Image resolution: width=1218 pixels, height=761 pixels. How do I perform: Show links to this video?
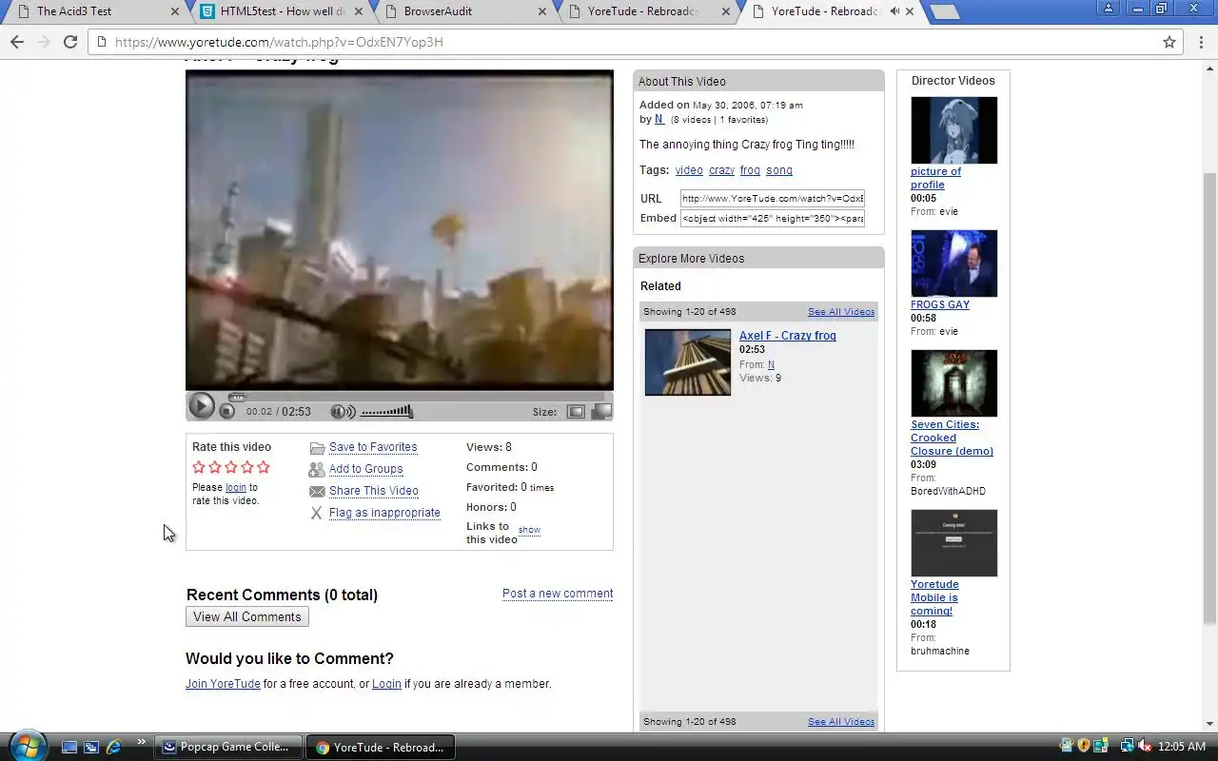click(x=529, y=530)
